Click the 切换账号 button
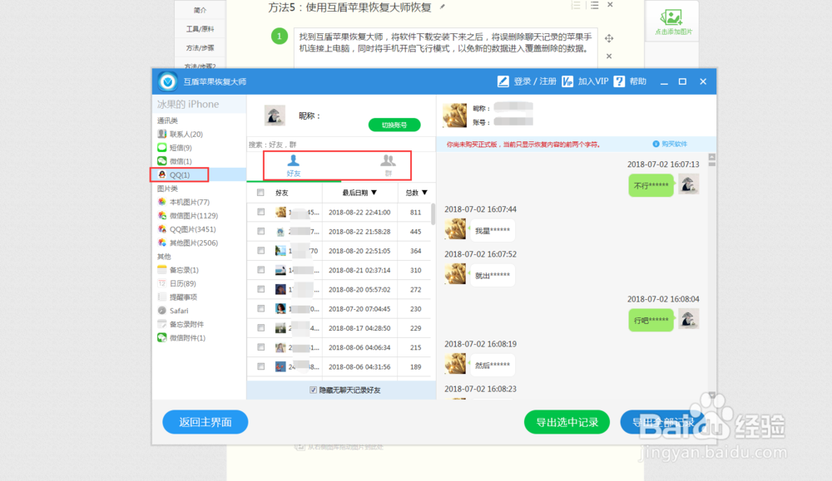The image size is (832, 481). [394, 125]
